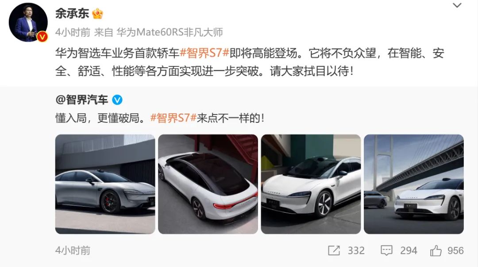Open the 余承东 username link

(72, 13)
